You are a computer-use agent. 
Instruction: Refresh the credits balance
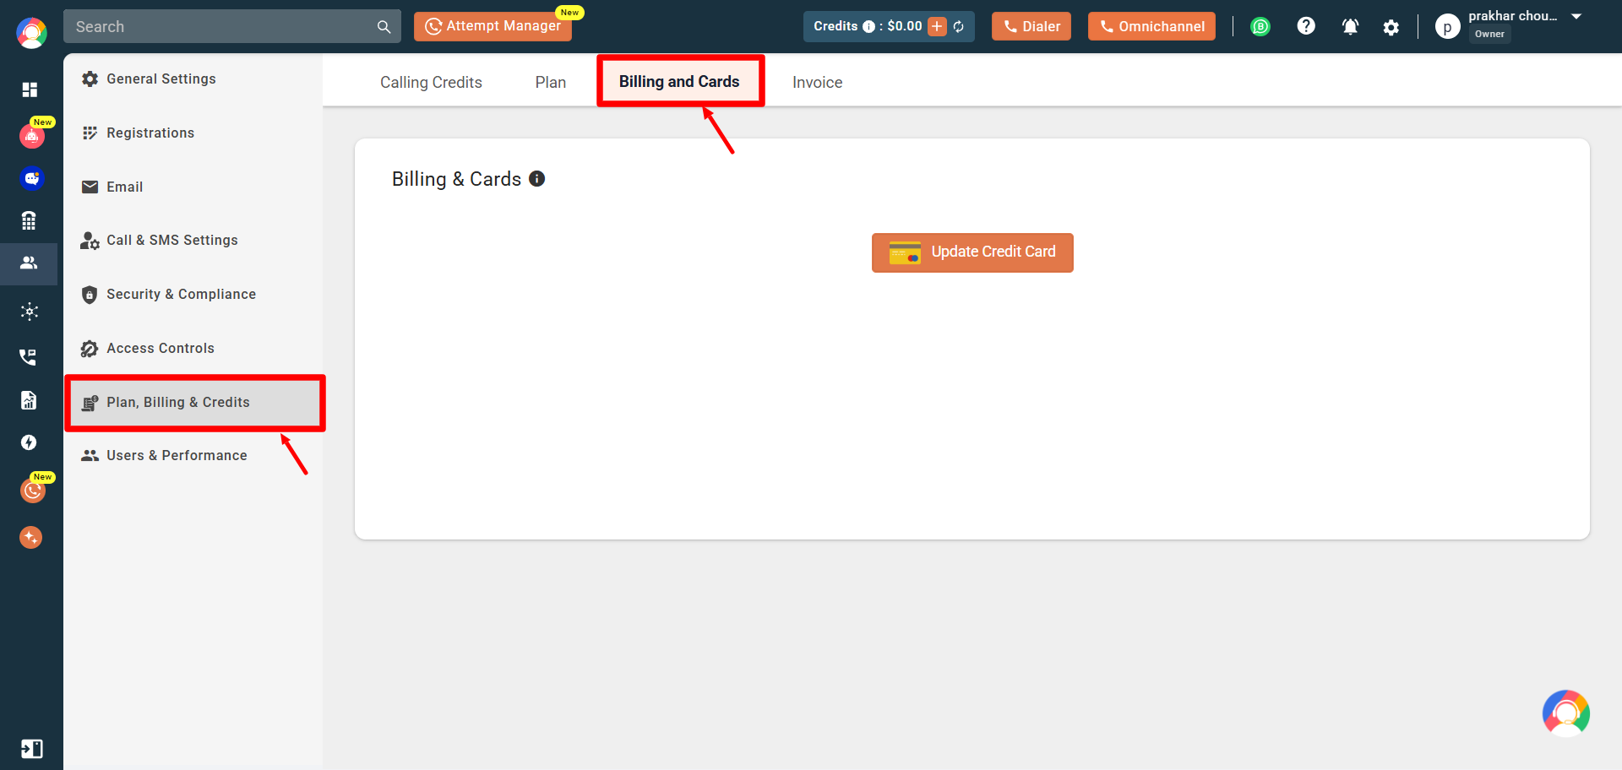(x=959, y=26)
